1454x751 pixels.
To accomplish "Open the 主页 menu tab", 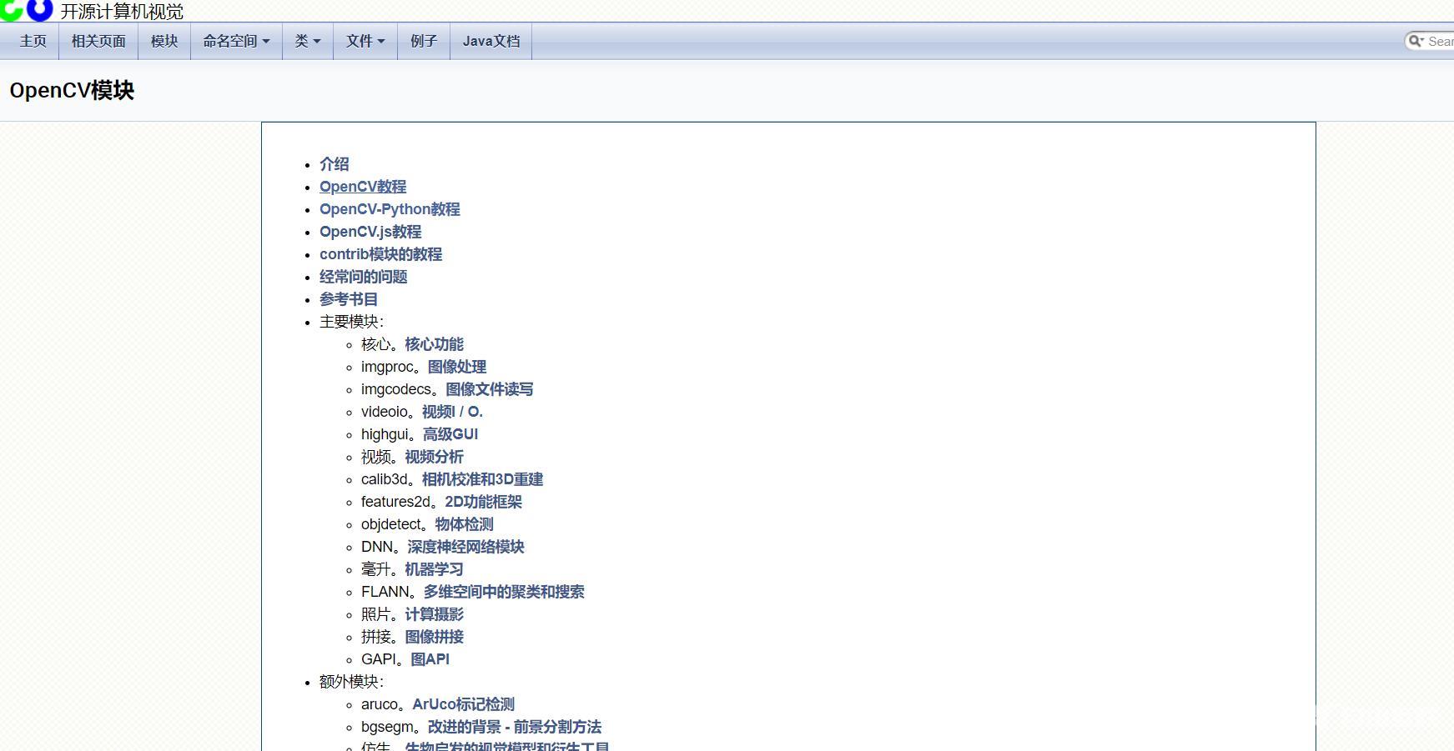I will [33, 41].
